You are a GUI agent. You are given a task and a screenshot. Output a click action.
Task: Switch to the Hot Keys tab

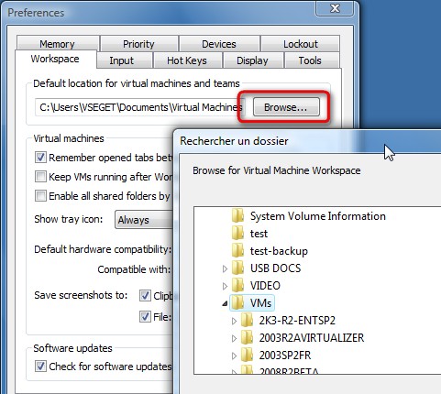[x=187, y=60]
